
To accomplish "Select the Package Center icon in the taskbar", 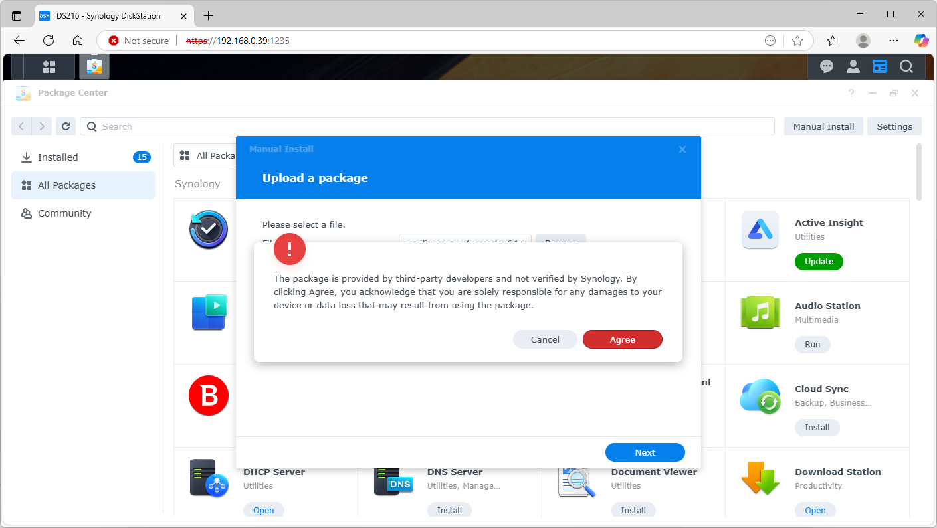I will (x=94, y=66).
